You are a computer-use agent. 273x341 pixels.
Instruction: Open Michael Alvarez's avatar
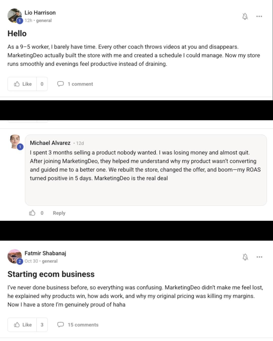tap(15, 141)
